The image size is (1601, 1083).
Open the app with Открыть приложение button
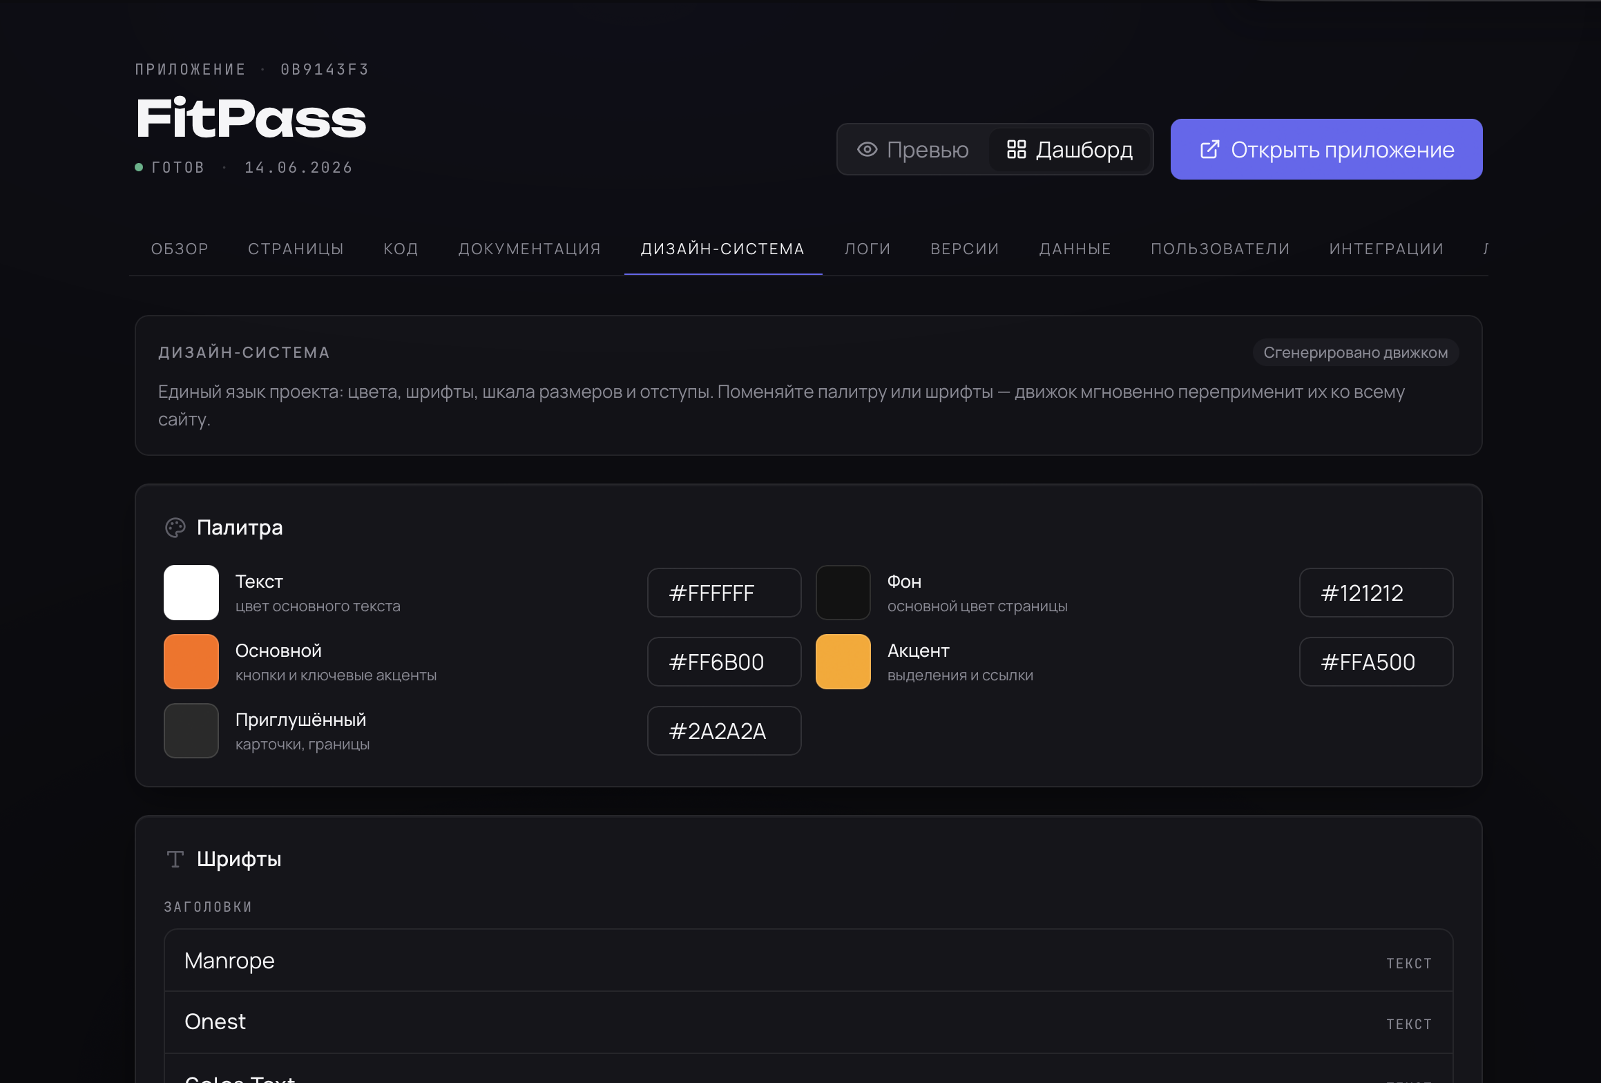coord(1326,149)
